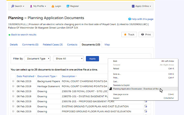The width and height of the screenshot is (184, 115).
Task: Open document icon for Existing Ground Floor Plan
Action: click(146, 106)
